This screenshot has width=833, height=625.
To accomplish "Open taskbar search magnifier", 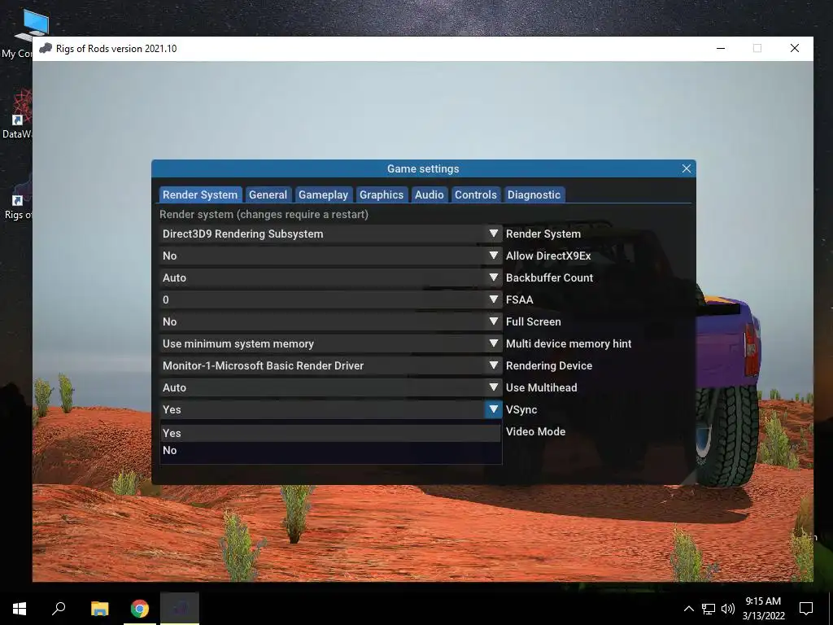I will [59, 609].
